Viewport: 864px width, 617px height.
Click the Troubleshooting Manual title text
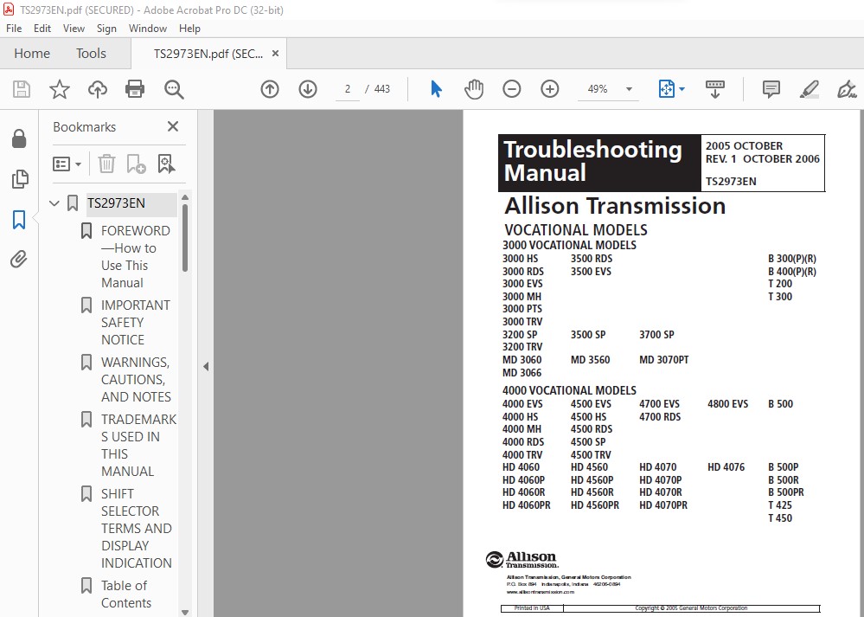click(x=593, y=161)
